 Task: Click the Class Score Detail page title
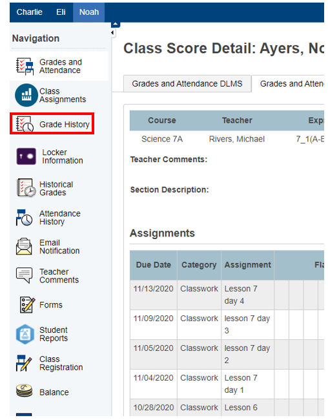tap(223, 48)
